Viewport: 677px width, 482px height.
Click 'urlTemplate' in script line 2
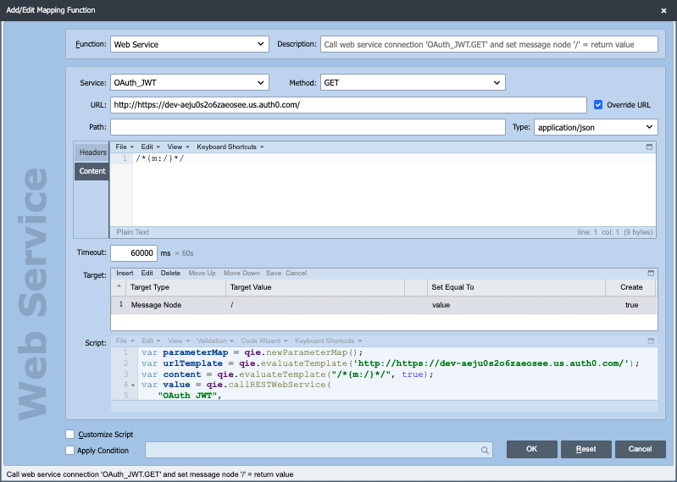(192, 363)
